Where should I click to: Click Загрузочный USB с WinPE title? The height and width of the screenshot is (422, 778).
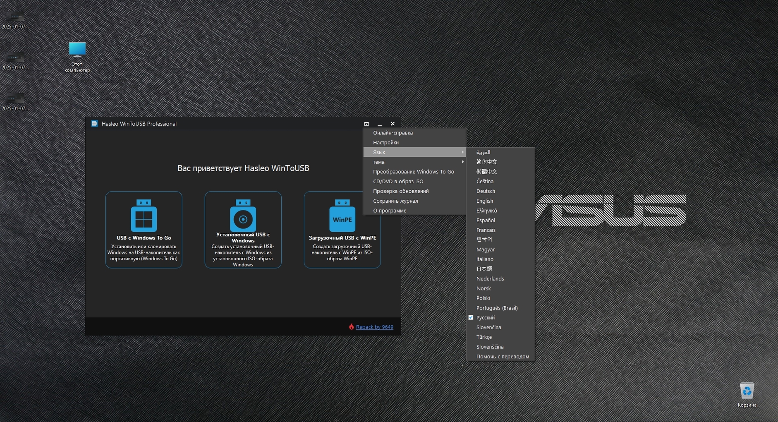(x=342, y=238)
